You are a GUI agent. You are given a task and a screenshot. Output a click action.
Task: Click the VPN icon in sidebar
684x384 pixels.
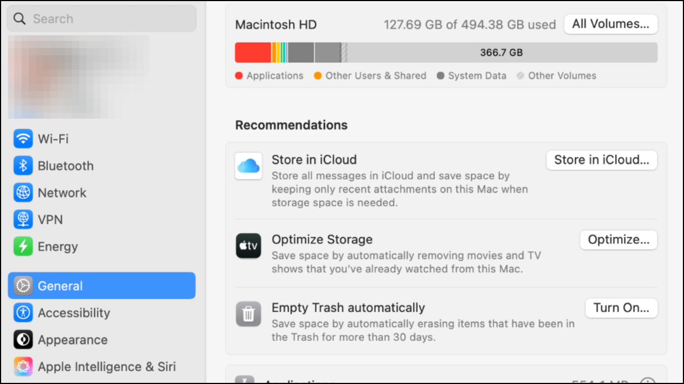[x=23, y=220]
